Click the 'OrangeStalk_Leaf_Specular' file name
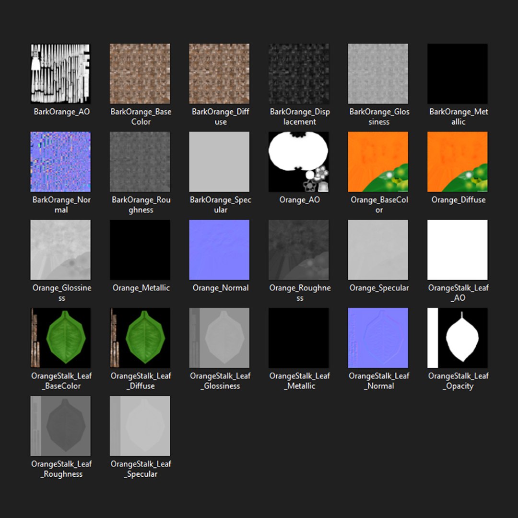Viewport: 518px width, 518px height. [x=141, y=469]
